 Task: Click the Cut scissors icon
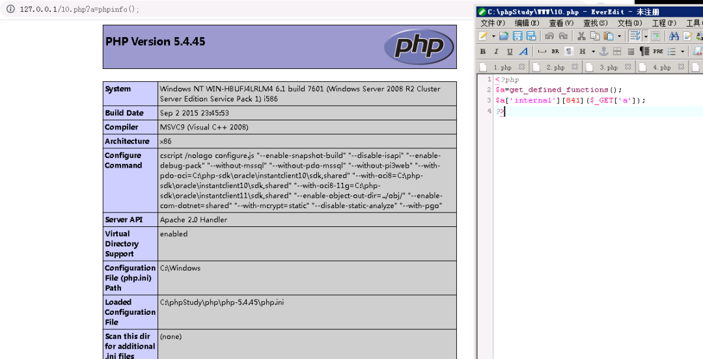point(581,36)
